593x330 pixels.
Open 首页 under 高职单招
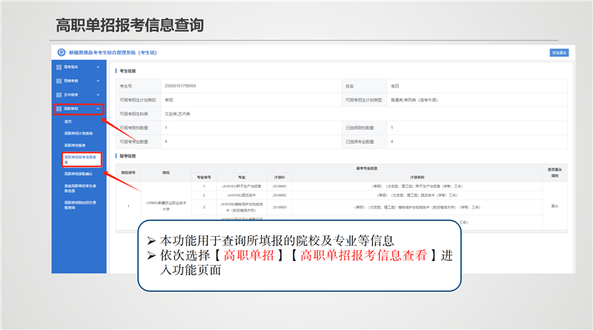pyautogui.click(x=68, y=121)
